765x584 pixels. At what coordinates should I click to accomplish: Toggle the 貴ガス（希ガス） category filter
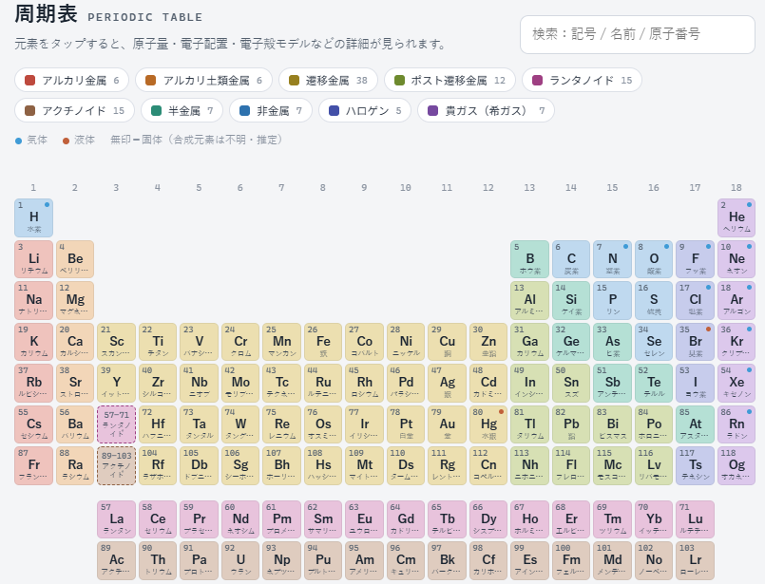(486, 111)
